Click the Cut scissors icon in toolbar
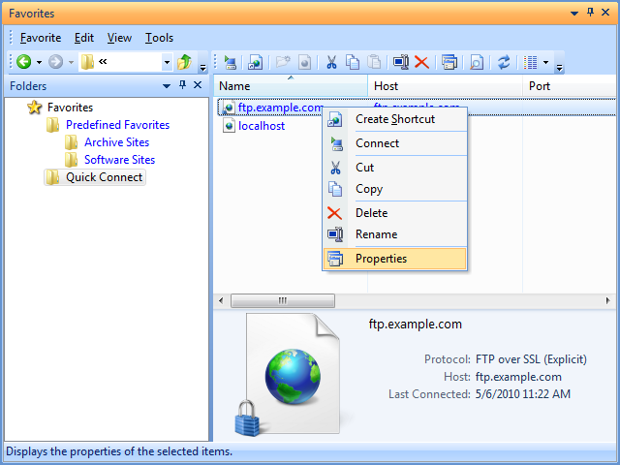The width and height of the screenshot is (620, 465). 331,62
